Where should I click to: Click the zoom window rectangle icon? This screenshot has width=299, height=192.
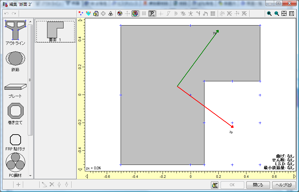pyautogui.click(x=291, y=14)
